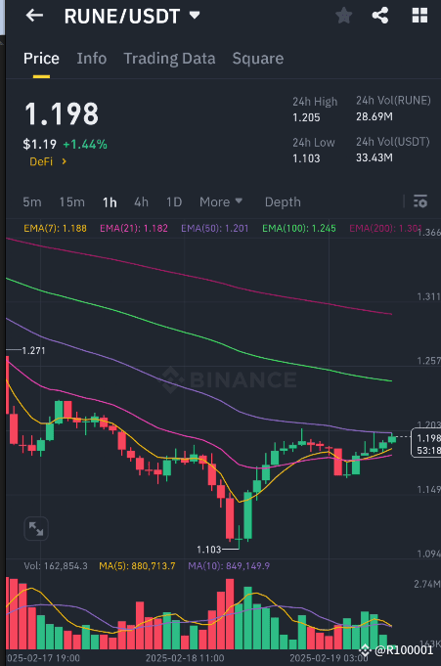
Task: Click the EMA(7): 1.188 indicator label
Action: click(55, 229)
